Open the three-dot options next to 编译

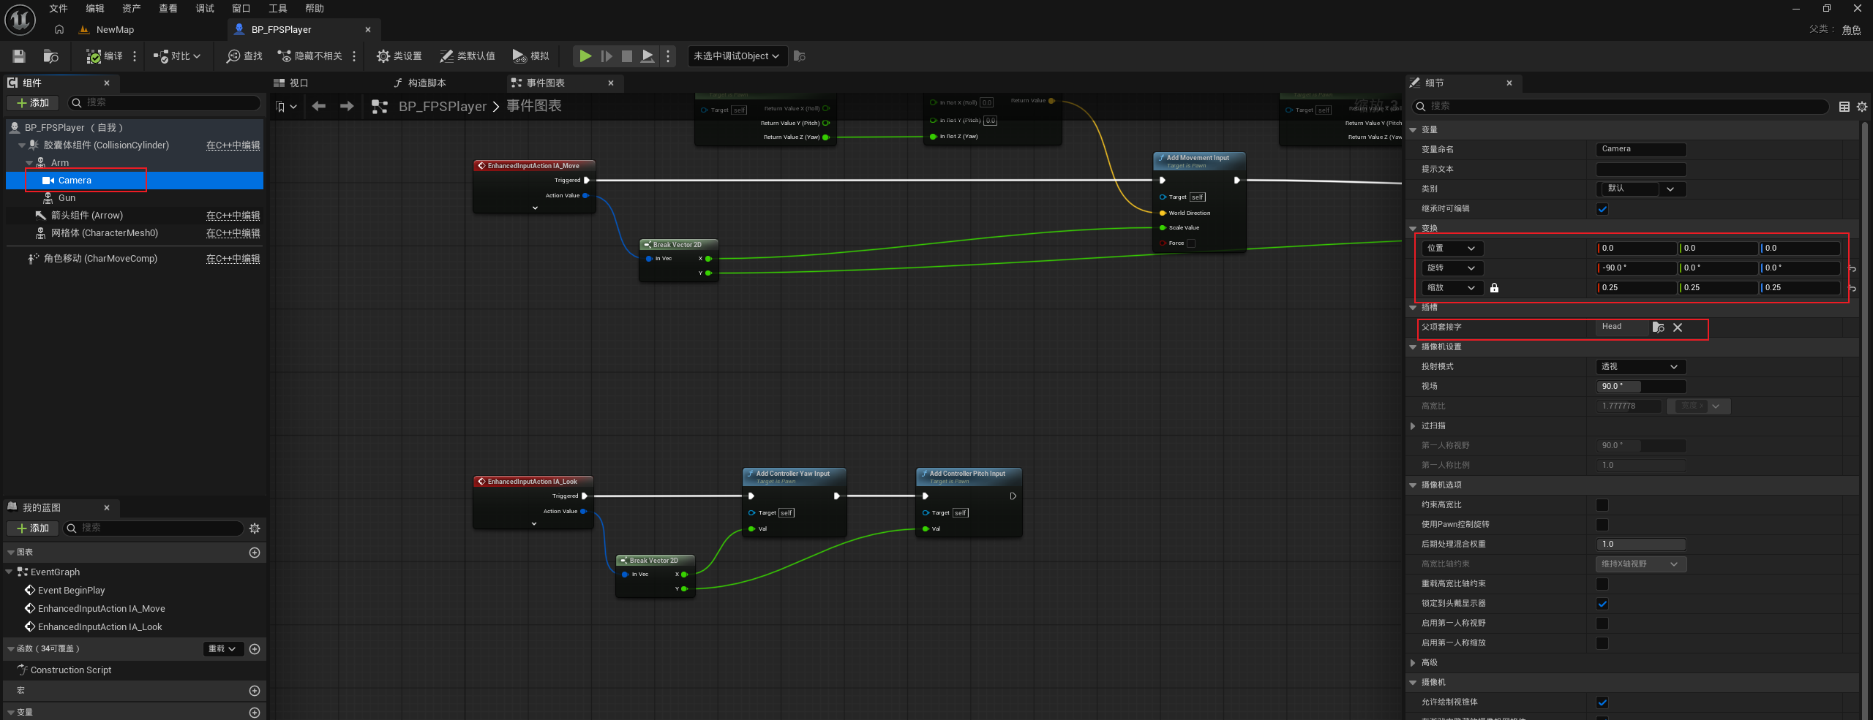pyautogui.click(x=135, y=56)
